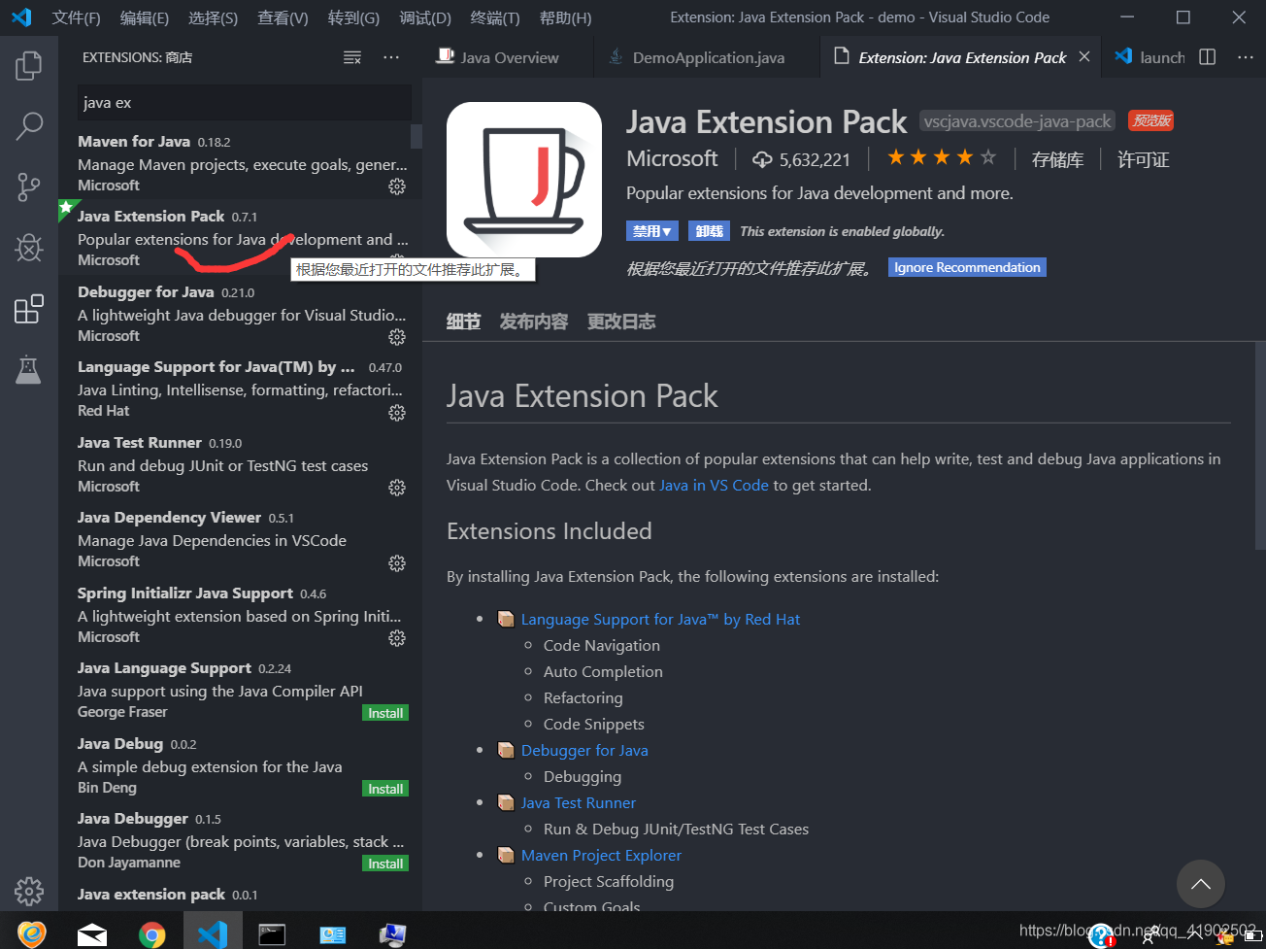The width and height of the screenshot is (1266, 949).
Task: Open the 文件(F) File menu
Action: pyautogui.click(x=76, y=17)
